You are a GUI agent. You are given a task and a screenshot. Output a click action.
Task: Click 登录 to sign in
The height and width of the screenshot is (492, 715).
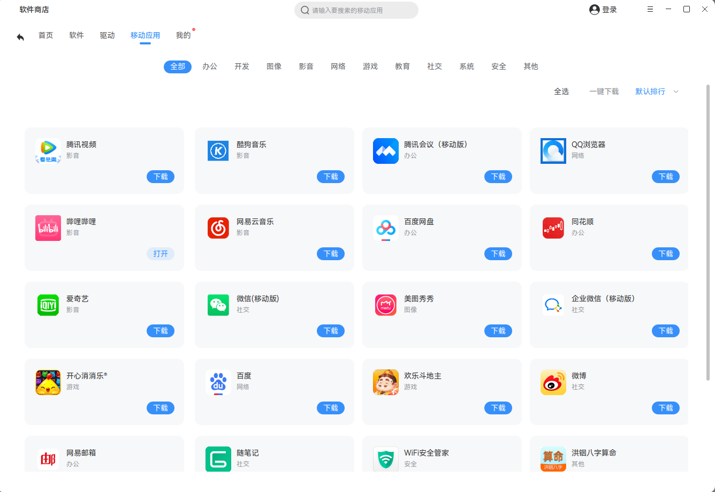[610, 10]
